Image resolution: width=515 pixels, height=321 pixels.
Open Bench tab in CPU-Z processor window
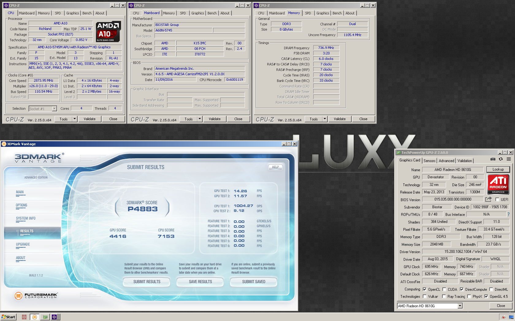87,13
